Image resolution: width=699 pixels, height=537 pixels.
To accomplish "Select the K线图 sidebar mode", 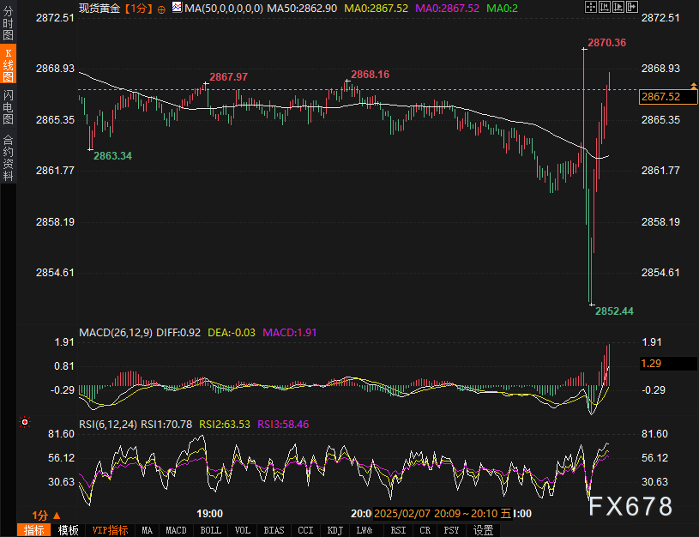I will click(x=8, y=63).
